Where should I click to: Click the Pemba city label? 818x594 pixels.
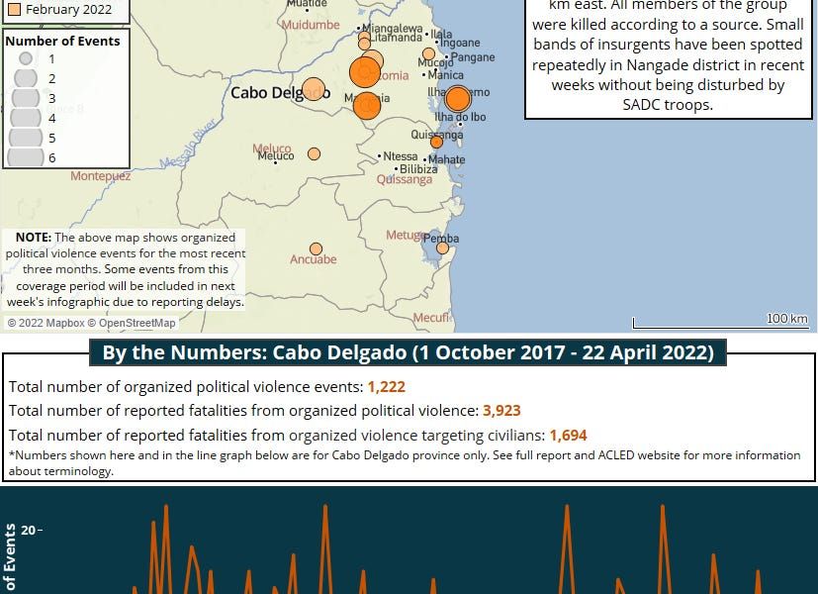(441, 239)
